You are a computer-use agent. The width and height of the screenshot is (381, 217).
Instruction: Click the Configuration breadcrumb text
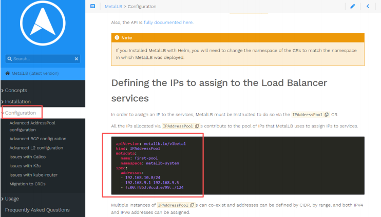142,7
